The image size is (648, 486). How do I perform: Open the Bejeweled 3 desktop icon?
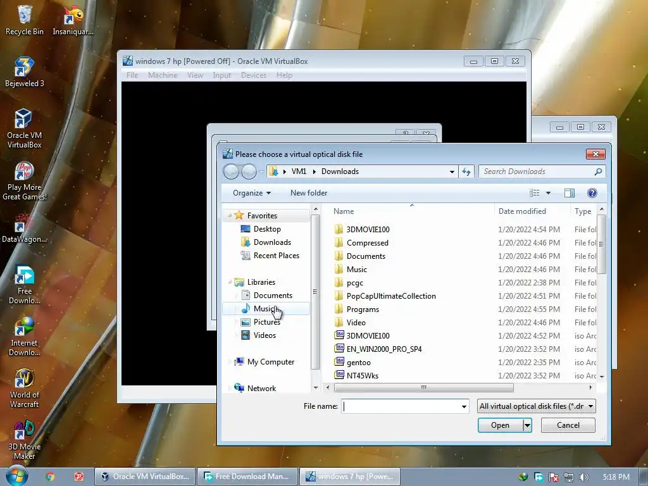pyautogui.click(x=25, y=72)
